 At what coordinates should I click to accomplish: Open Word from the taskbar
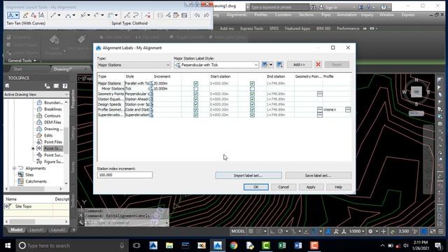pos(298,246)
